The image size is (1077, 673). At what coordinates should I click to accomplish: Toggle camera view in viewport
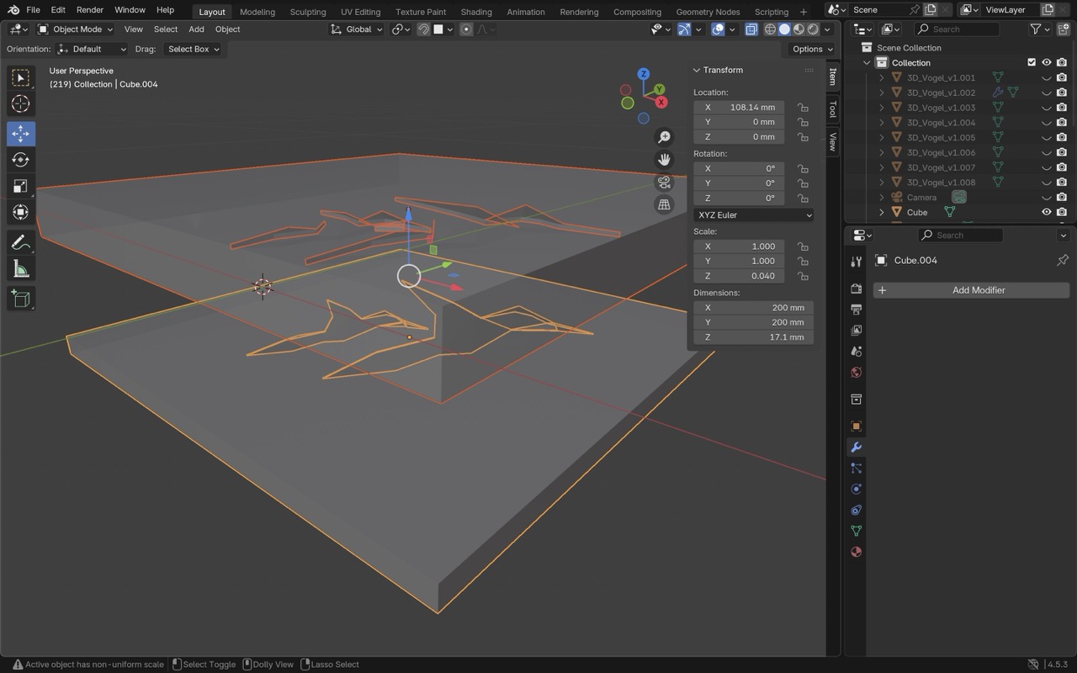pos(664,183)
